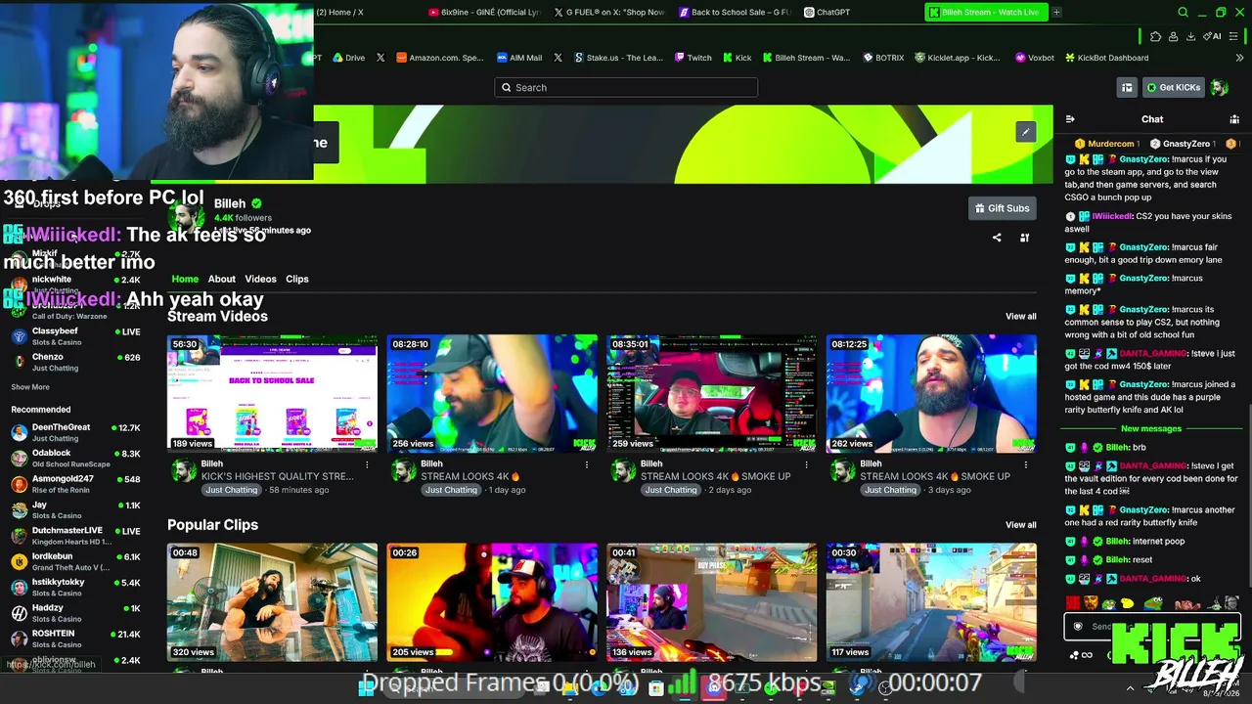1252x704 pixels.
Task: Play the 00:30 popular clip
Action: click(x=931, y=602)
